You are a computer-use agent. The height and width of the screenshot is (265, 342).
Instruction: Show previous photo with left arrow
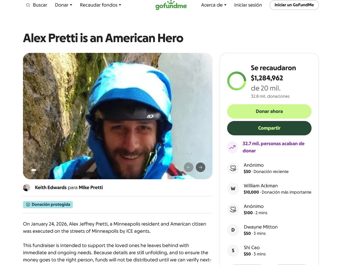[x=188, y=167]
